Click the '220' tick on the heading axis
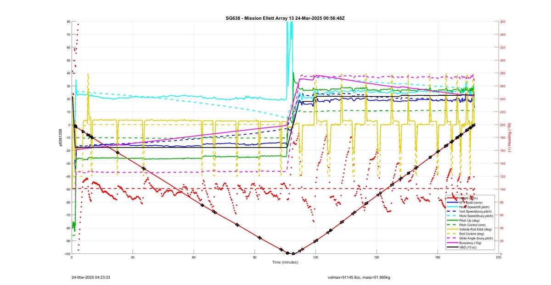This screenshot has width=551, height=285. click(x=503, y=112)
